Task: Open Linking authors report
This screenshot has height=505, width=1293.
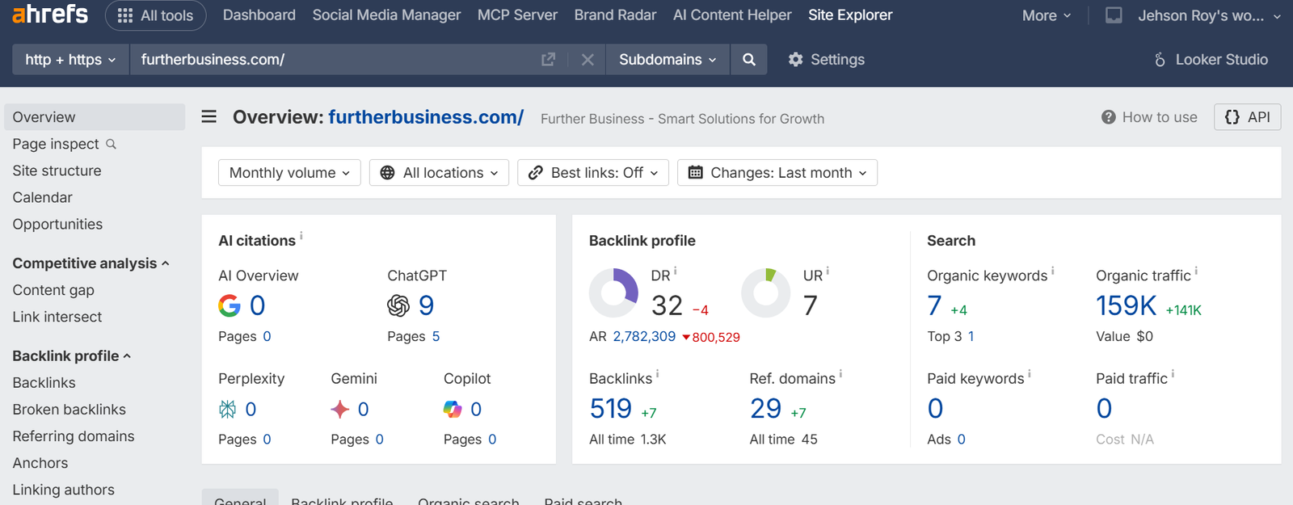Action: (64, 490)
